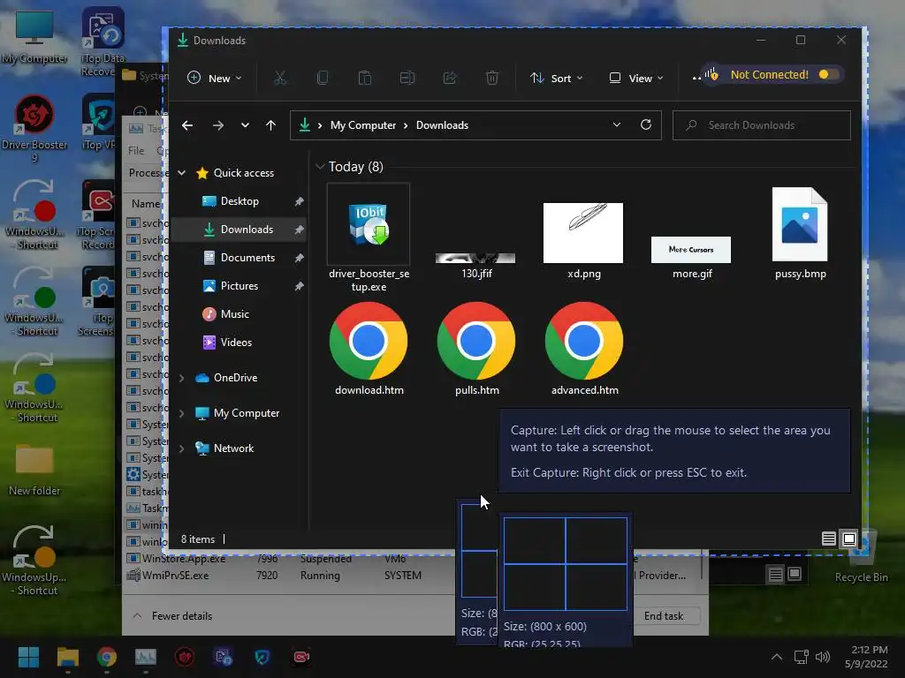Open the New item dropdown
Screen dimensions: 905x678
pos(215,78)
